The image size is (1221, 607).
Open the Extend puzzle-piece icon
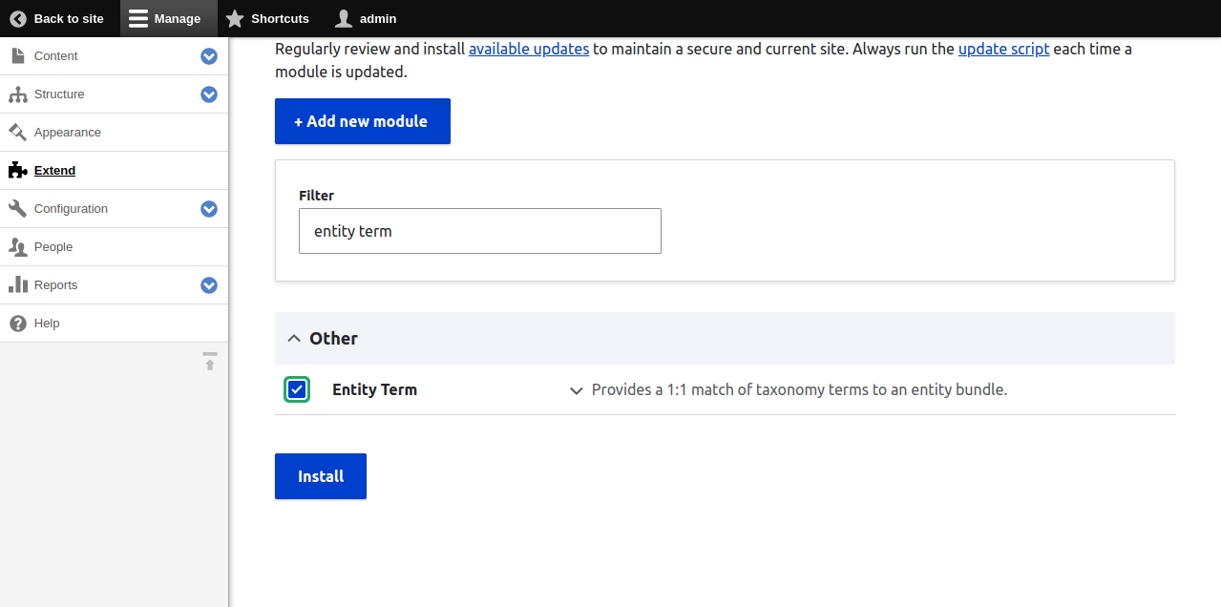click(16, 170)
